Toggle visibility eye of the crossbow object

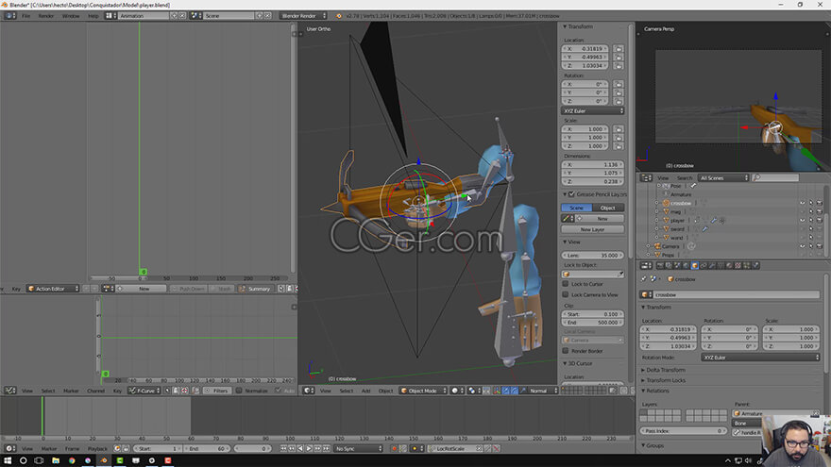pyautogui.click(x=803, y=204)
